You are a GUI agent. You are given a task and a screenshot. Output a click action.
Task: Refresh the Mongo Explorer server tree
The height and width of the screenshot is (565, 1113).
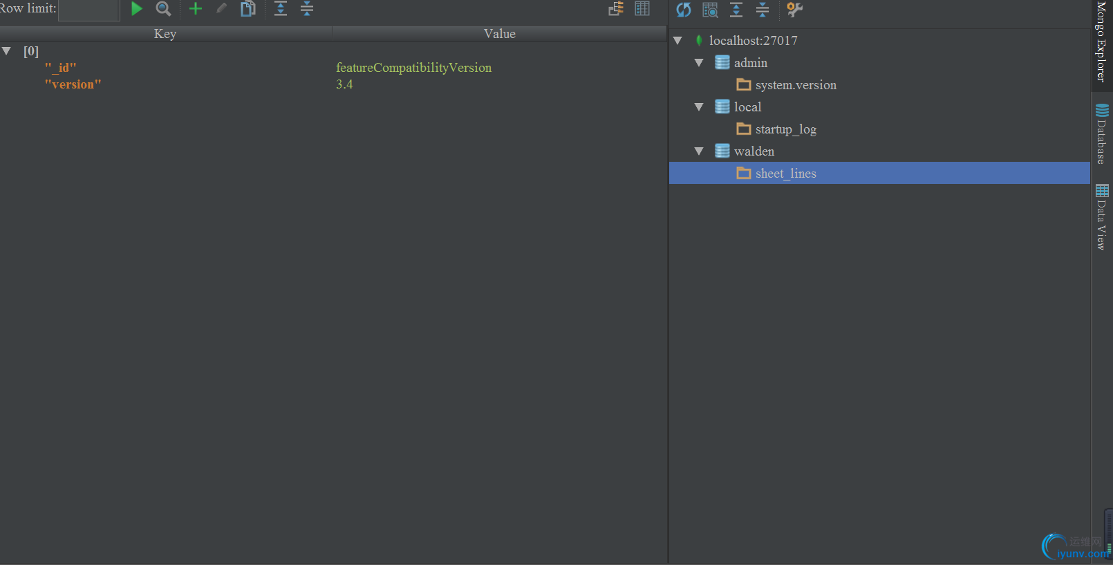tap(684, 10)
